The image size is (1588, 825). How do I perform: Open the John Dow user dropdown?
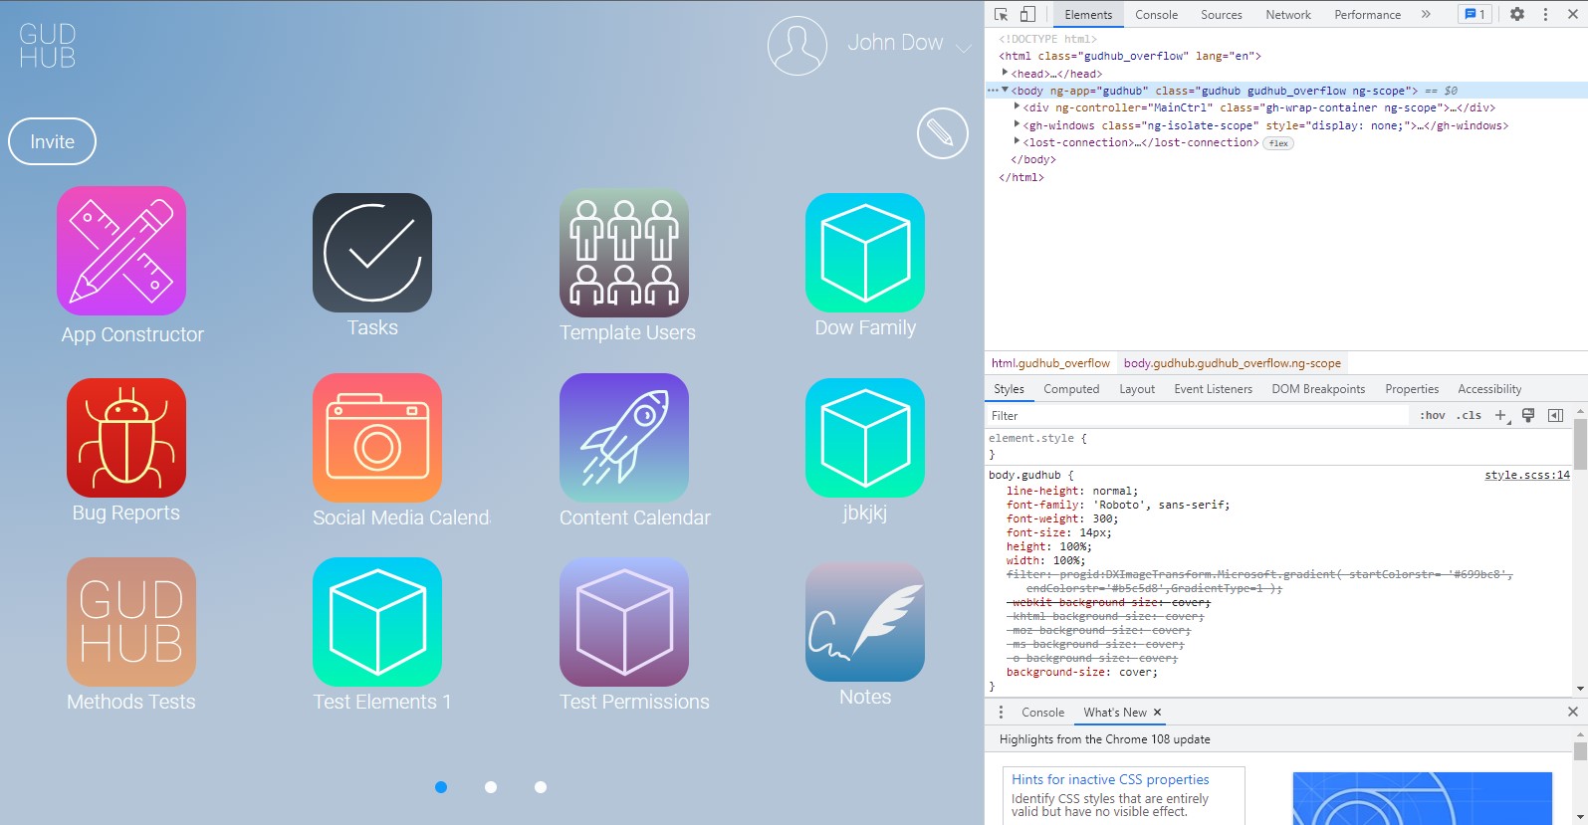962,47
